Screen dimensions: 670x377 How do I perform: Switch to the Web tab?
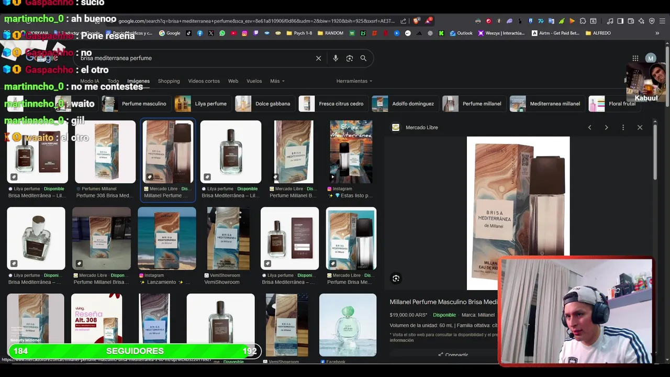point(233,81)
